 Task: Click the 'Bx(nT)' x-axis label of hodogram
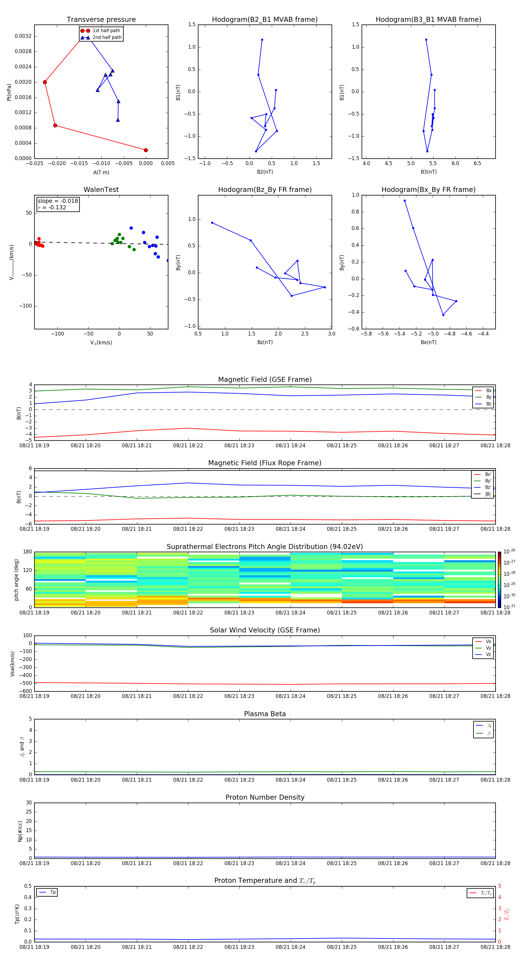tap(428, 342)
